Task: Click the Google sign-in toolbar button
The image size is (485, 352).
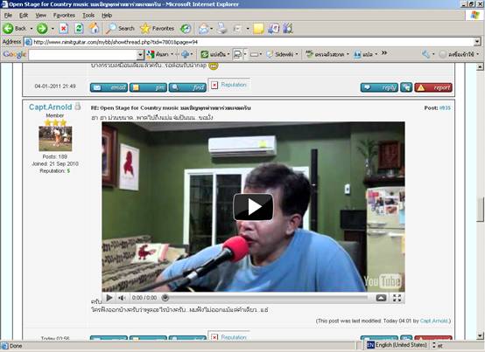Action: pyautogui.click(x=456, y=54)
